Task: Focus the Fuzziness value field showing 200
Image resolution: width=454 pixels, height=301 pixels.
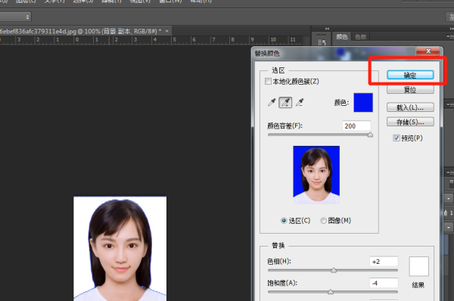Action: 356,126
